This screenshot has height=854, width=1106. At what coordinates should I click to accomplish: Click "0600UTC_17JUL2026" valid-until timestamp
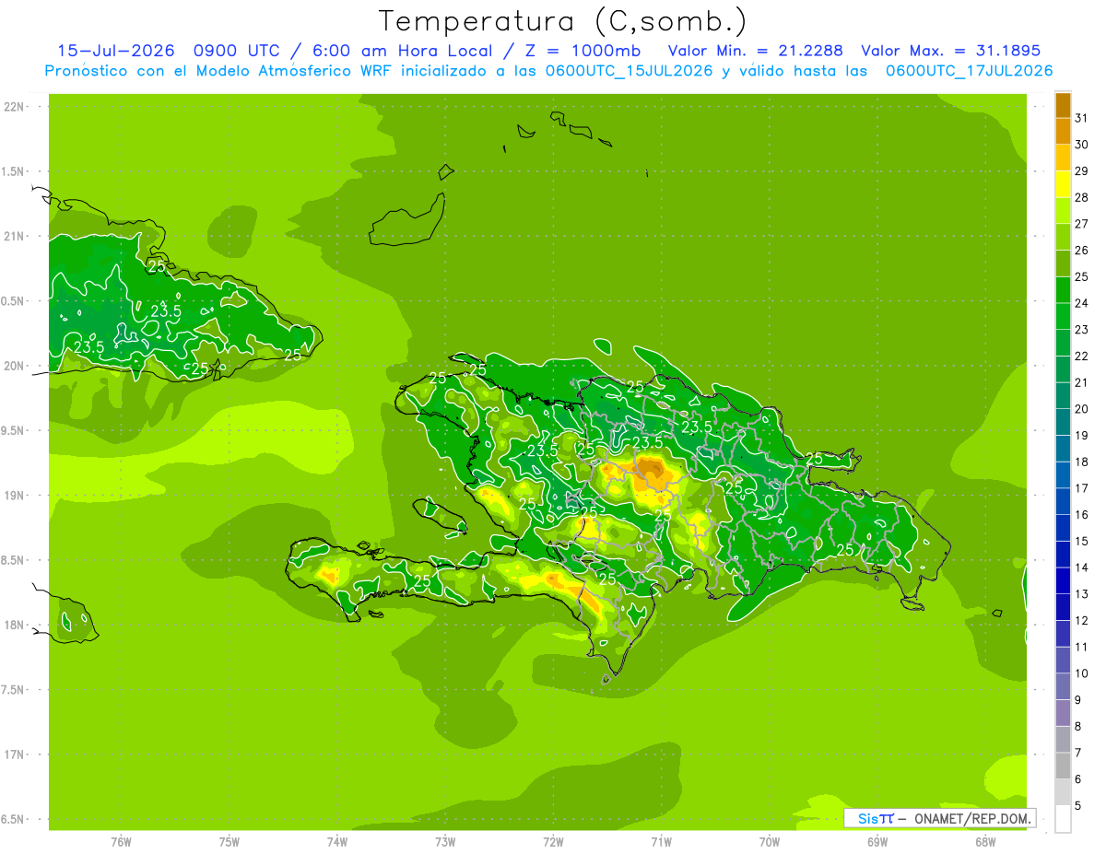(969, 71)
